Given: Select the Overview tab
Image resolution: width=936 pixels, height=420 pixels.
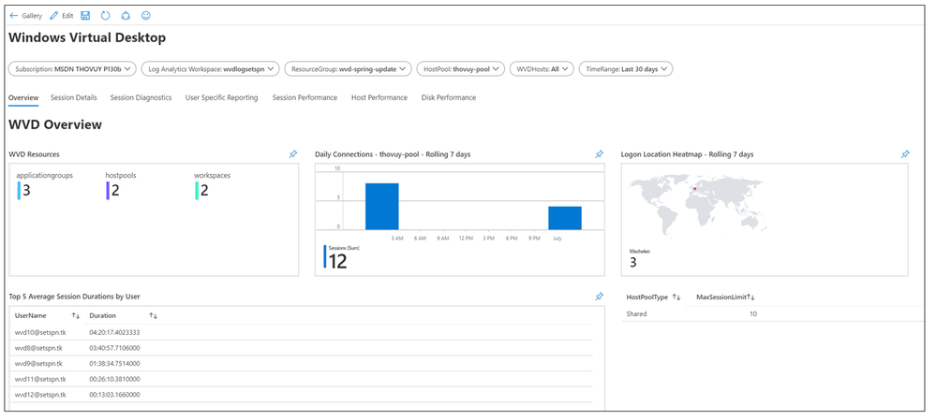Looking at the screenshot, I should click(23, 97).
